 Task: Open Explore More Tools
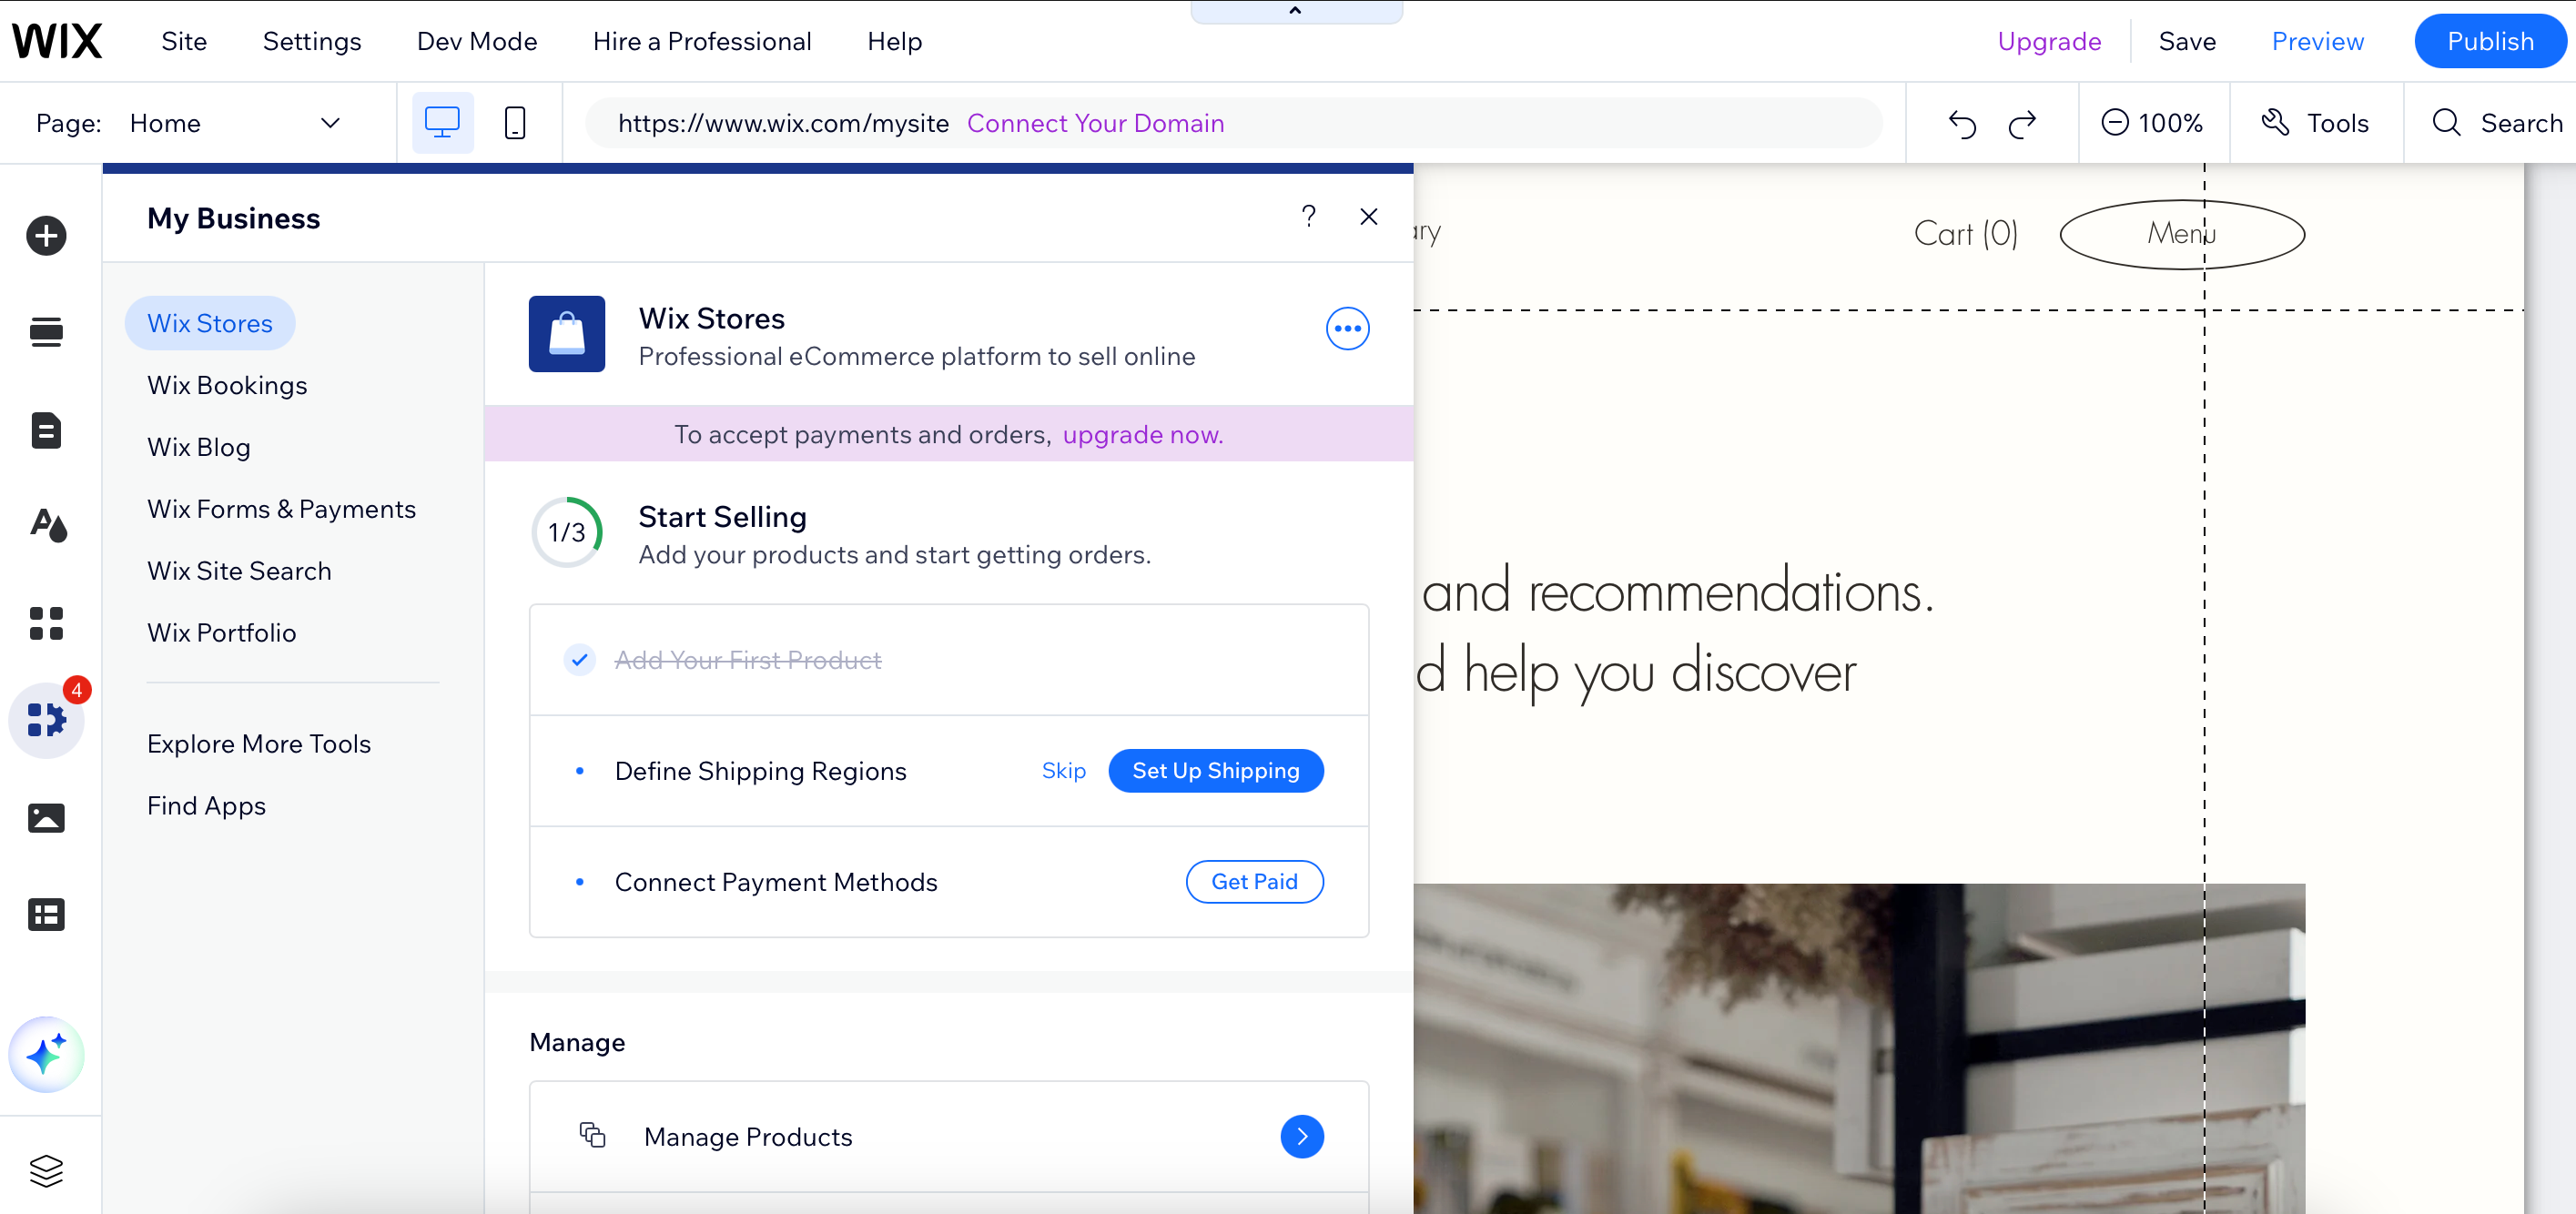[259, 744]
